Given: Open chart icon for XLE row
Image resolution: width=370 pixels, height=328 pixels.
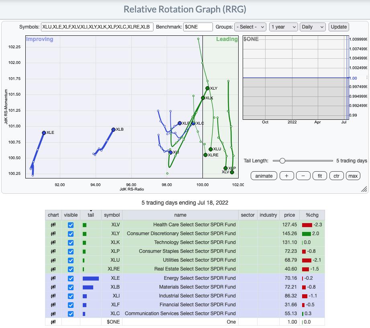Looking at the screenshot, I should [x=53, y=279].
